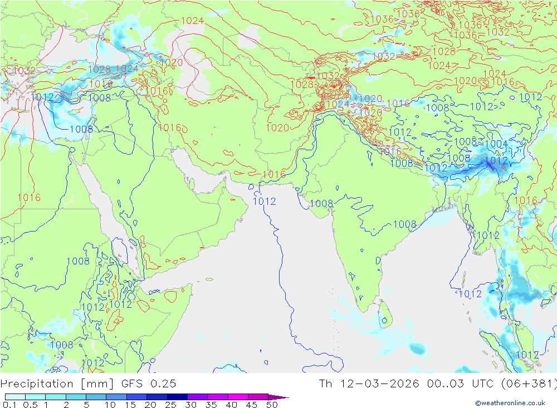Click the '25' legend scale label
Viewport: 557px width, 408px height.
[171, 405]
